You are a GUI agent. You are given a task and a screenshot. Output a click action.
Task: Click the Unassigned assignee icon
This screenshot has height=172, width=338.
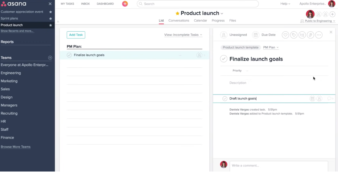point(223,35)
